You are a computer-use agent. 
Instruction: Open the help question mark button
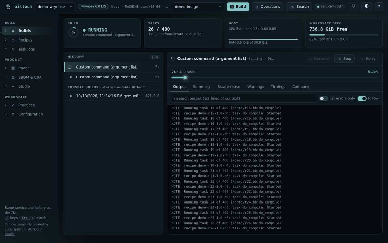[x=379, y=7]
